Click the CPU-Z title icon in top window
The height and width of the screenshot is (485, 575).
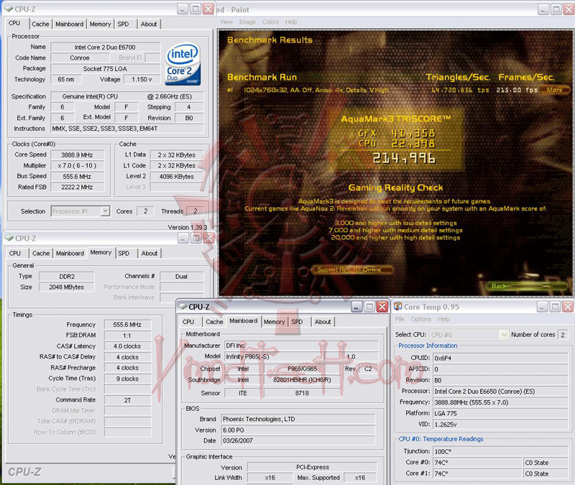[9, 9]
